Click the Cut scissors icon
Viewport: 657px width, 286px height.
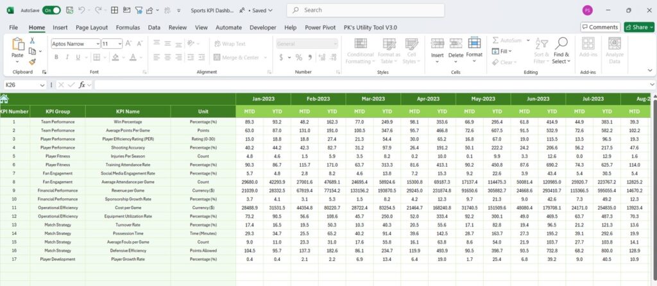click(32, 40)
